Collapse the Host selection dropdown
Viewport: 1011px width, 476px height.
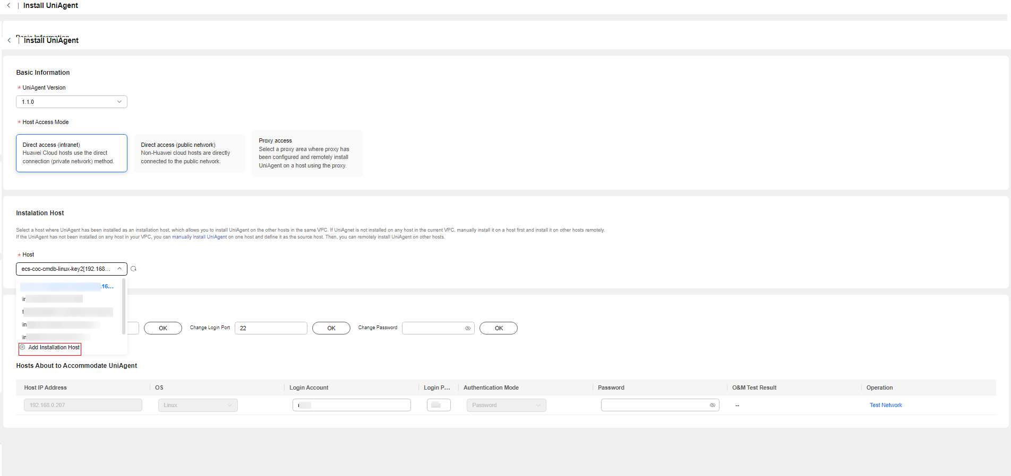pyautogui.click(x=72, y=269)
